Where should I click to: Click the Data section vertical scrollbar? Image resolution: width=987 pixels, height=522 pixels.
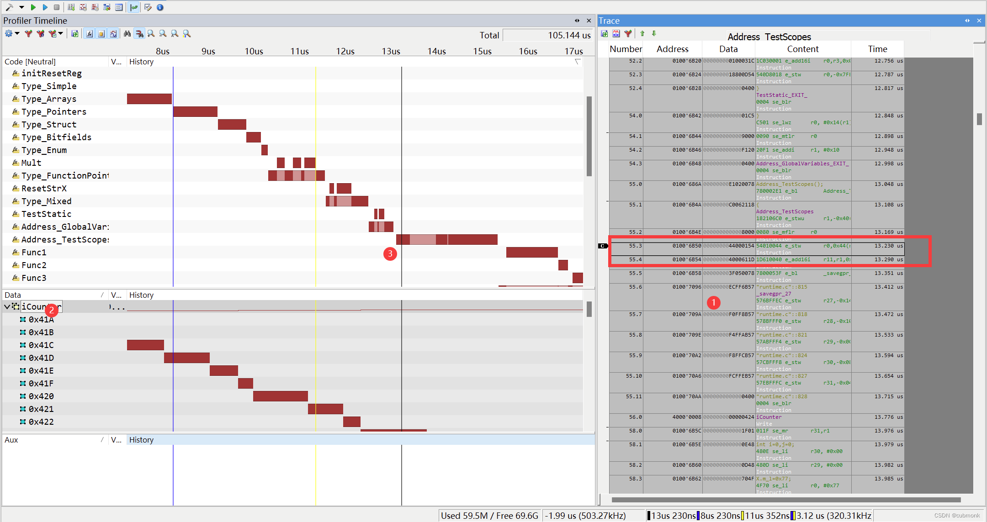click(589, 309)
